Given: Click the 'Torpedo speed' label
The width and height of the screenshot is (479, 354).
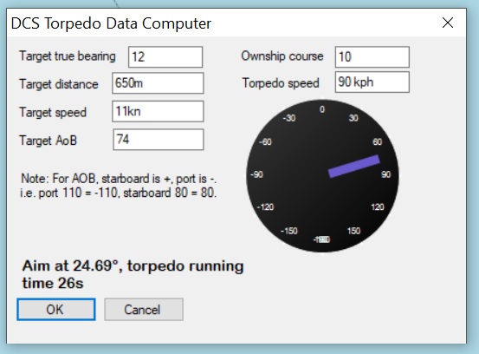Looking at the screenshot, I should coord(281,83).
